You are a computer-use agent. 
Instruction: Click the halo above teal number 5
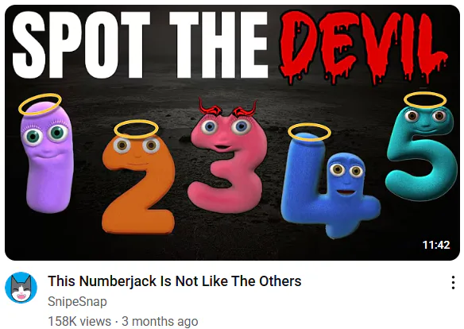425,99
